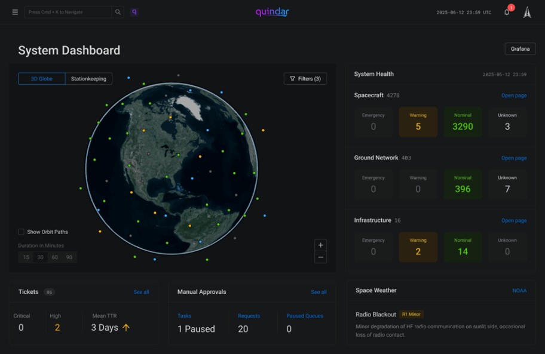Click the rocket icon in the top-right corner
The height and width of the screenshot is (354, 545).
point(526,11)
